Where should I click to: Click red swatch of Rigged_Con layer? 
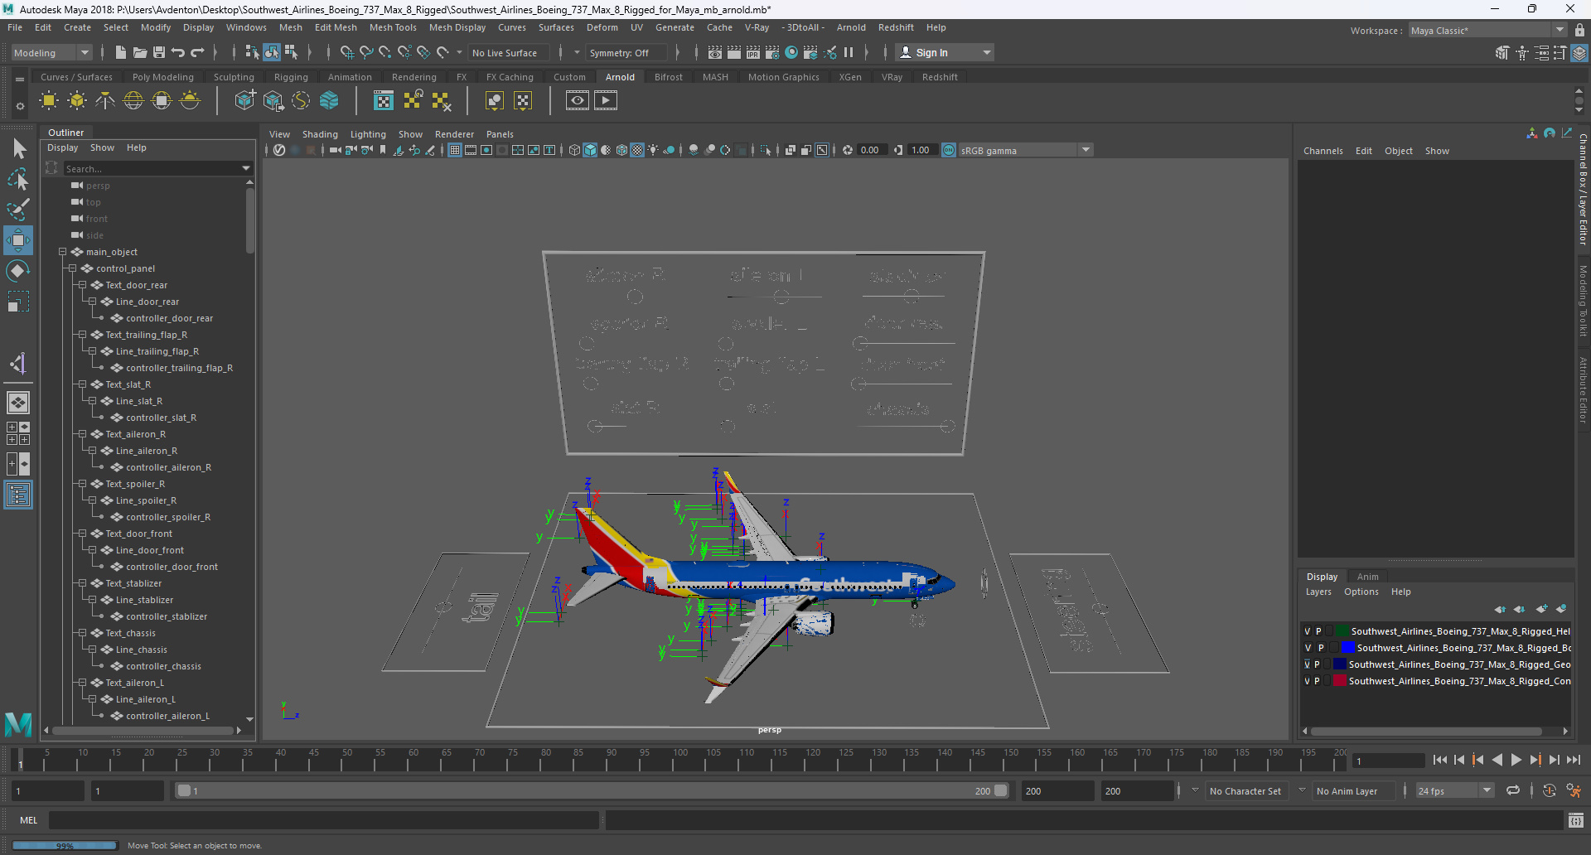(1340, 681)
